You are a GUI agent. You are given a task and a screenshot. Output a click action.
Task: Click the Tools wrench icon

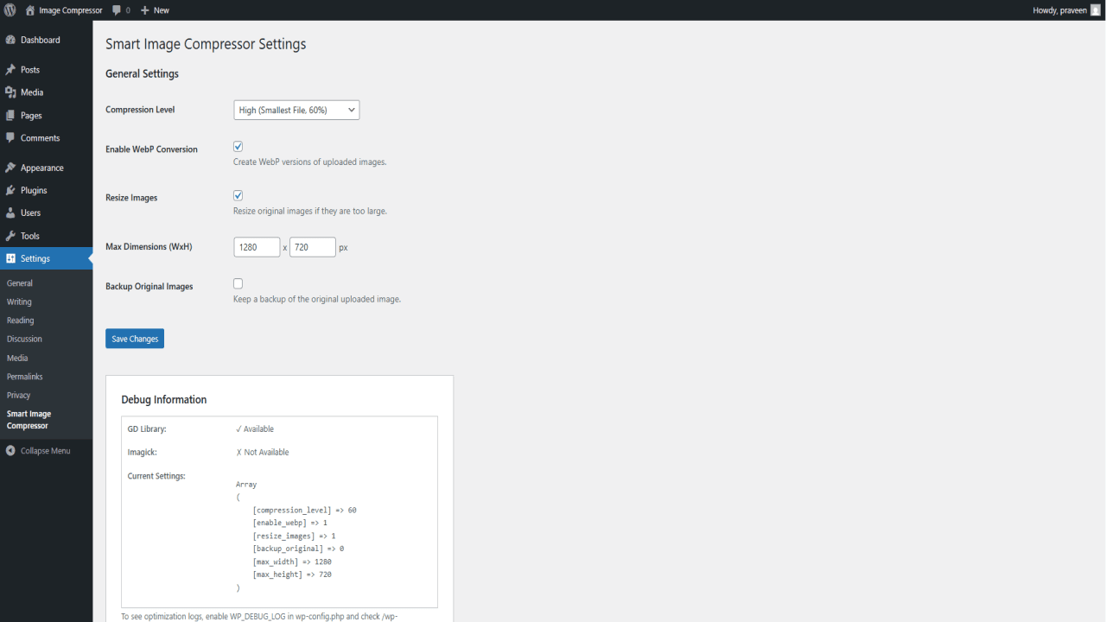[10, 236]
